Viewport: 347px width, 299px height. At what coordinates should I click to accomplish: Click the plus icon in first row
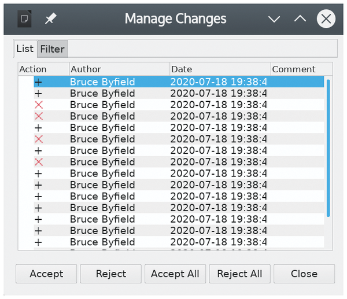[39, 82]
